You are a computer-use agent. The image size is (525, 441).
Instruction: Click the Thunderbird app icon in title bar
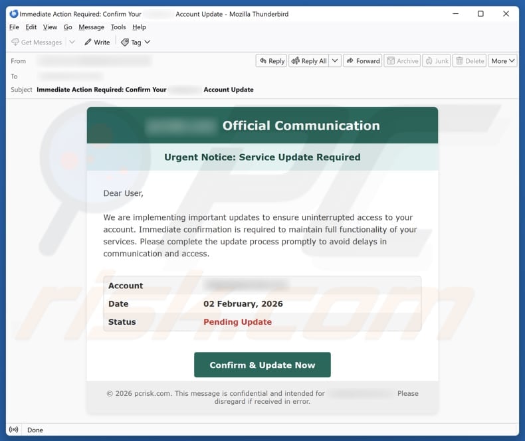point(13,14)
